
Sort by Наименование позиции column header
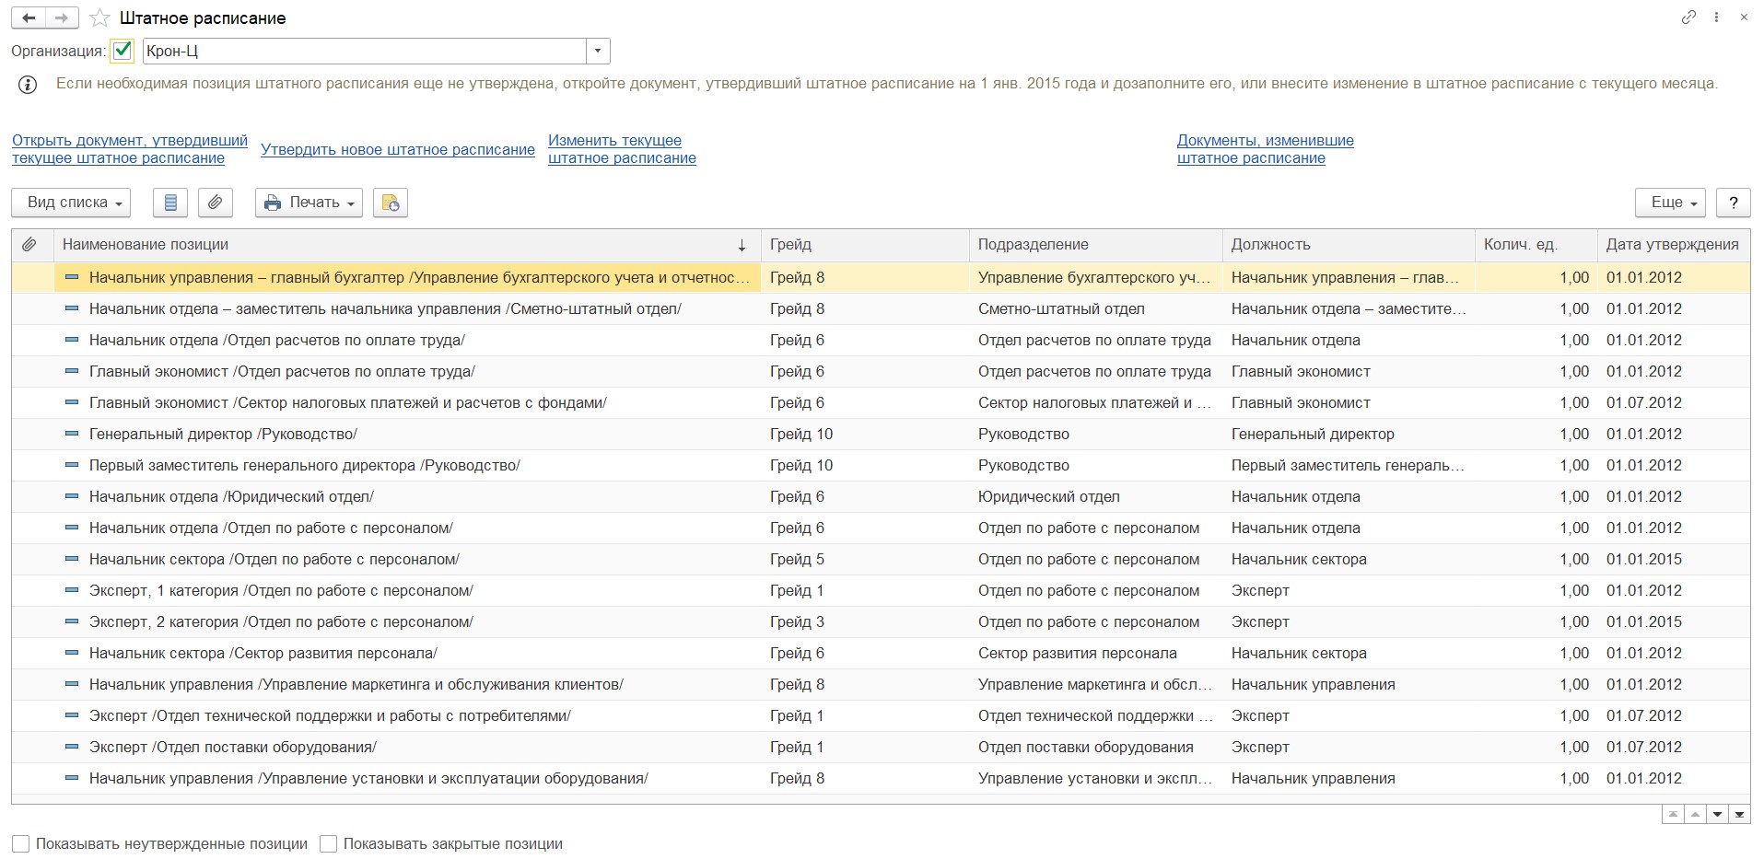[x=407, y=245]
